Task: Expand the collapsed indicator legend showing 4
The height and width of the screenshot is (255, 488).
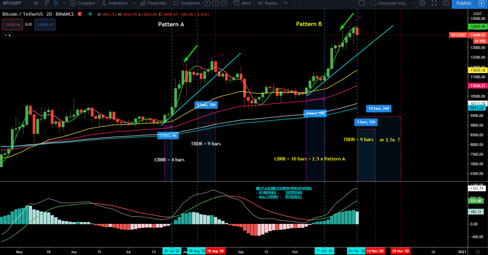Action: [x=7, y=35]
